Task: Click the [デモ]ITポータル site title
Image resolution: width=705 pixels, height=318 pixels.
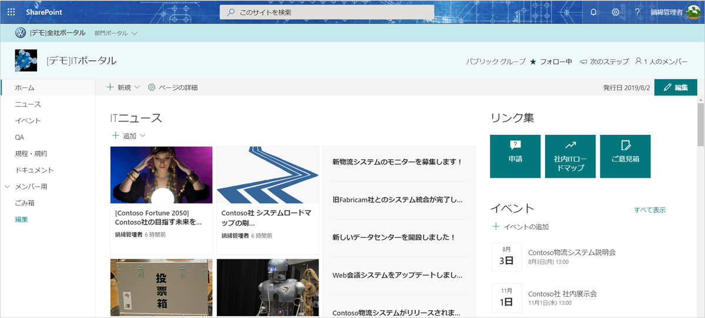Action: tap(81, 60)
